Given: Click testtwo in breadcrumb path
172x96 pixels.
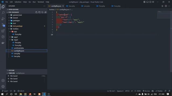Looking at the screenshot, I should [52, 10].
